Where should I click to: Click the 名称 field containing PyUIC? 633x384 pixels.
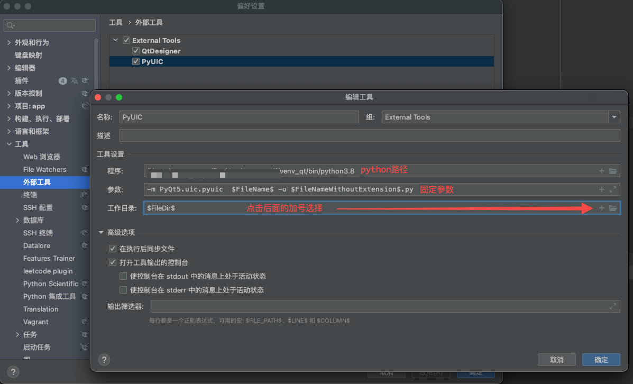pos(239,117)
